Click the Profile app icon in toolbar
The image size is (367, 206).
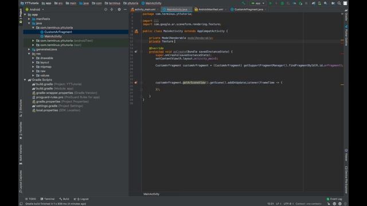(x=294, y=3)
